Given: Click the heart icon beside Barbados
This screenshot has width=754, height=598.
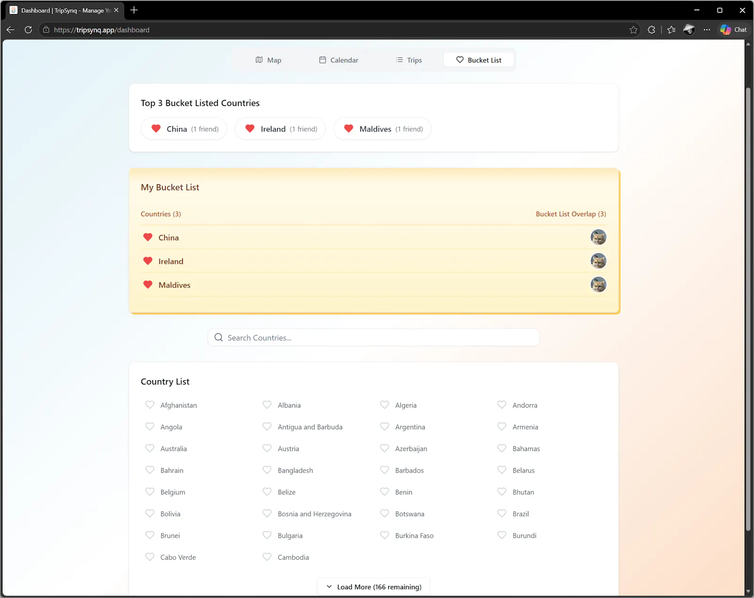Looking at the screenshot, I should (385, 470).
